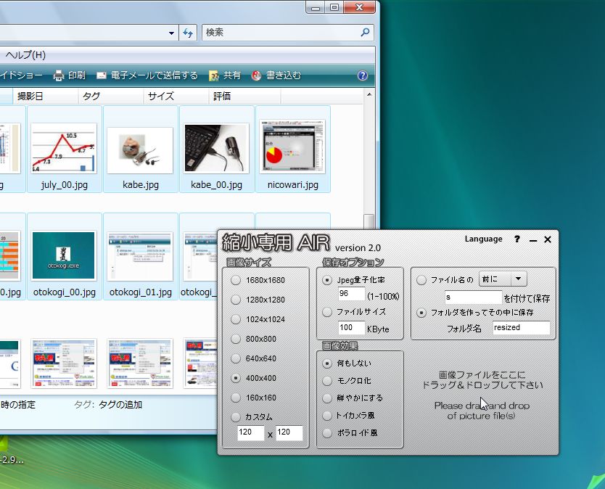Sort by the 評価 column header
The width and height of the screenshot is (605, 489).
(244, 96)
